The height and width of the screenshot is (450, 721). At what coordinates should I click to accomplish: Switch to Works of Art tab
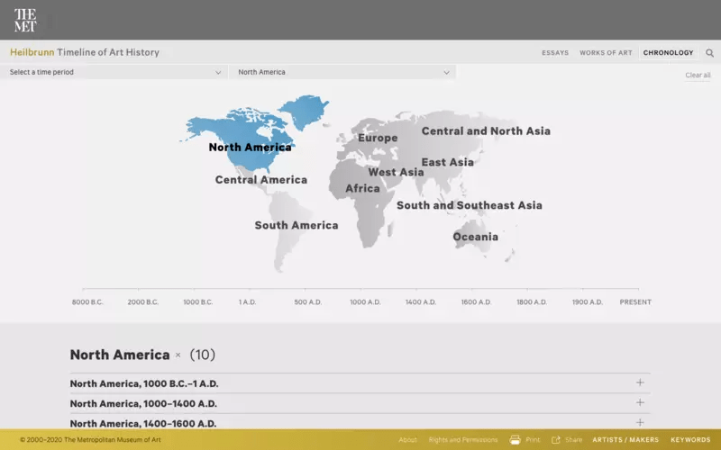(606, 53)
